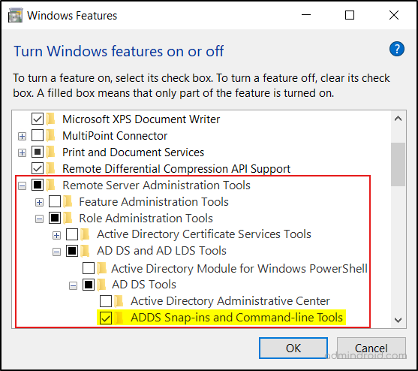The image size is (418, 371).
Task: Click folder icon beside Active Directory Administrative Center
Action: [x=119, y=301]
